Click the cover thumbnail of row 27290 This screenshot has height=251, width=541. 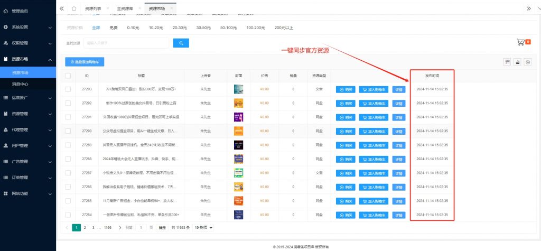(x=238, y=131)
